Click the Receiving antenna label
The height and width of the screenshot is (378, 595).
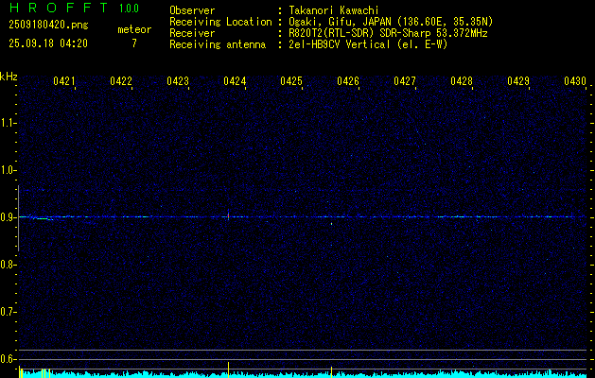218,44
